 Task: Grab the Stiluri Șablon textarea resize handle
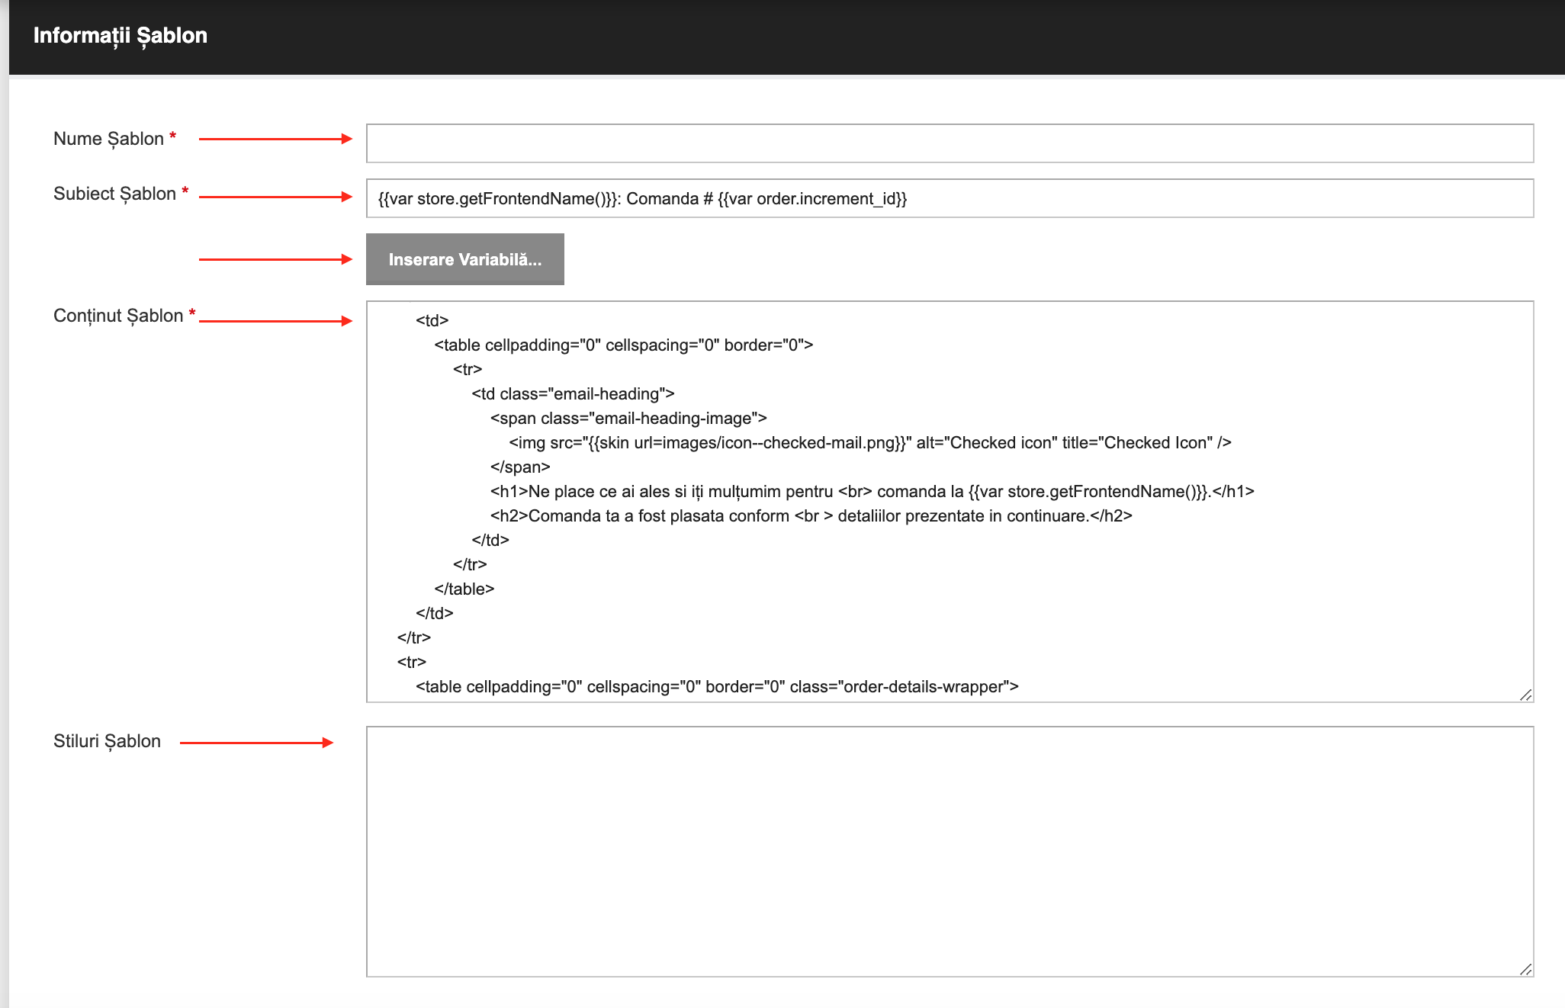point(1525,969)
